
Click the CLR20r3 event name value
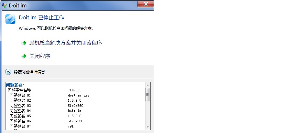tap(74, 90)
